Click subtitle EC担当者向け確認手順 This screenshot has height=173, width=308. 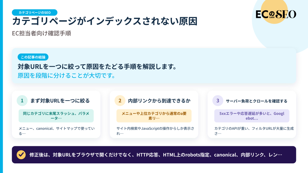pos(42,33)
